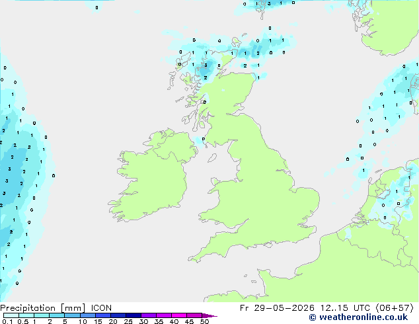Click the copyright © symbol

[313, 317]
